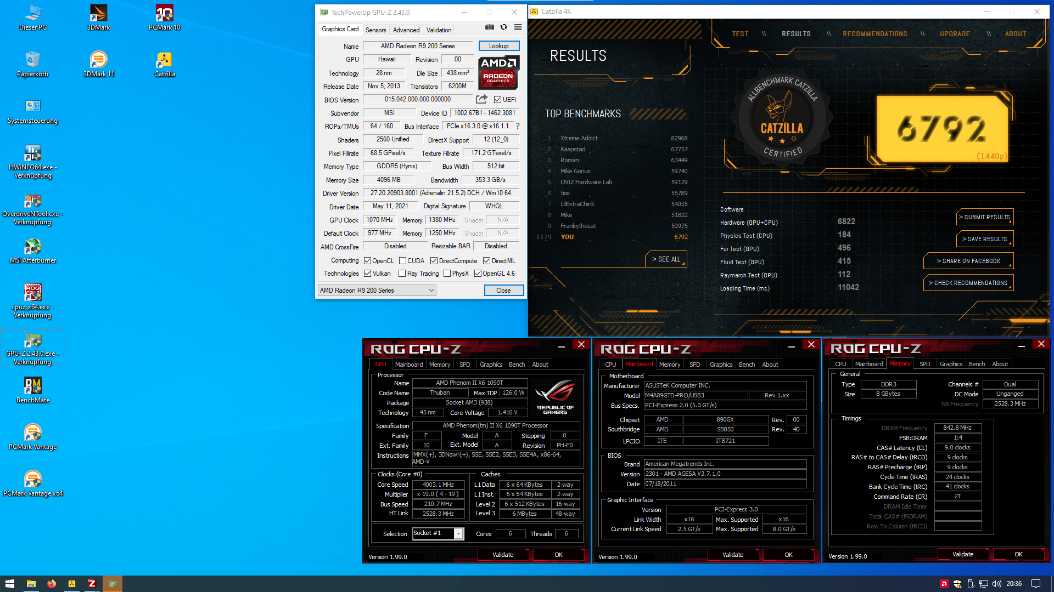Screen dimensions: 1054x592
Task: Toggle the UEFI checkbox in GPU-Z
Action: click(497, 100)
